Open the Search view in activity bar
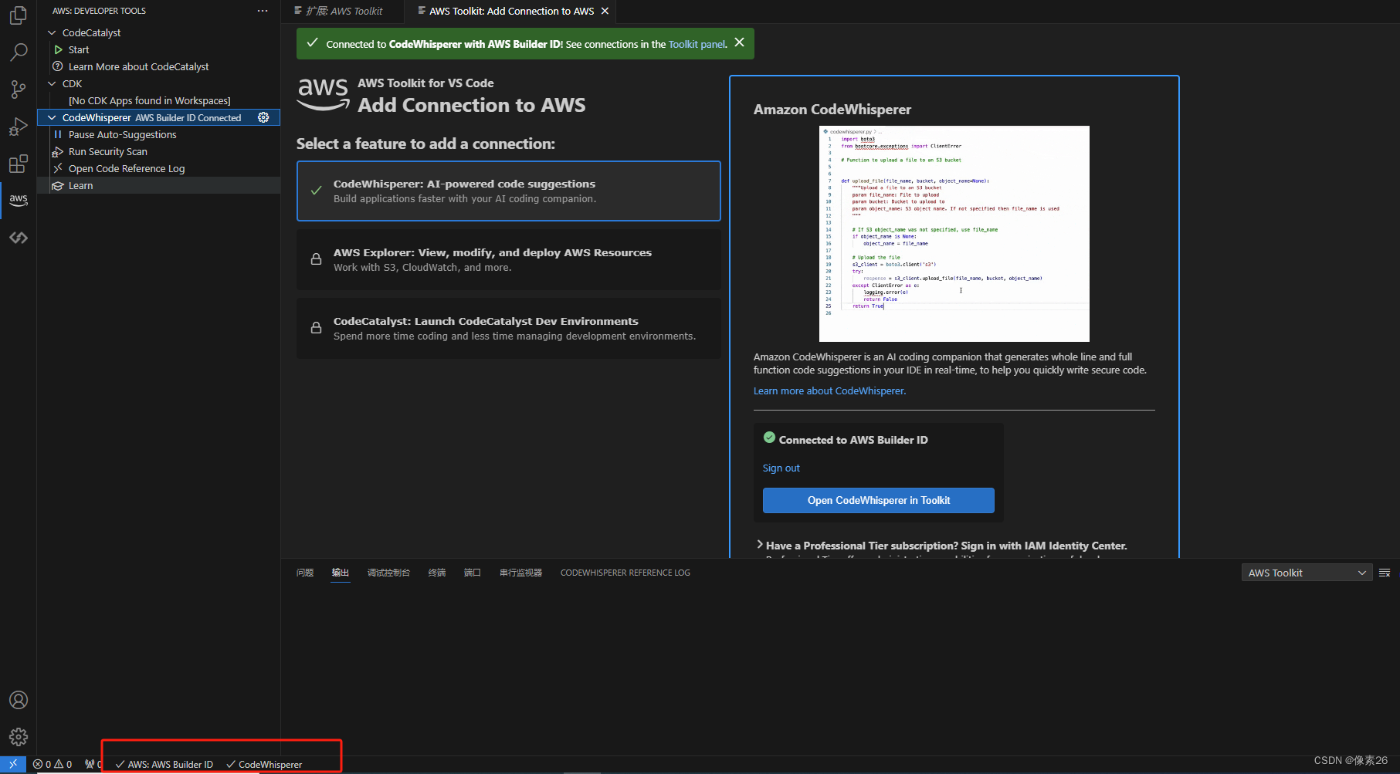The height and width of the screenshot is (774, 1400). pos(19,52)
